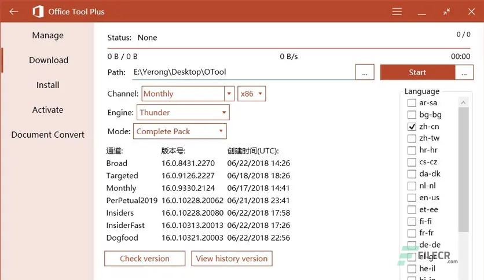The height and width of the screenshot is (280, 484).
Task: Browse for path with ellipsis button
Action: point(364,72)
